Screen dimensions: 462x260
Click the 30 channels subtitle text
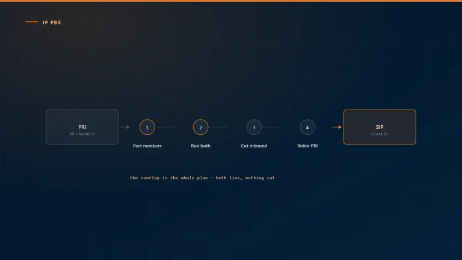point(82,134)
